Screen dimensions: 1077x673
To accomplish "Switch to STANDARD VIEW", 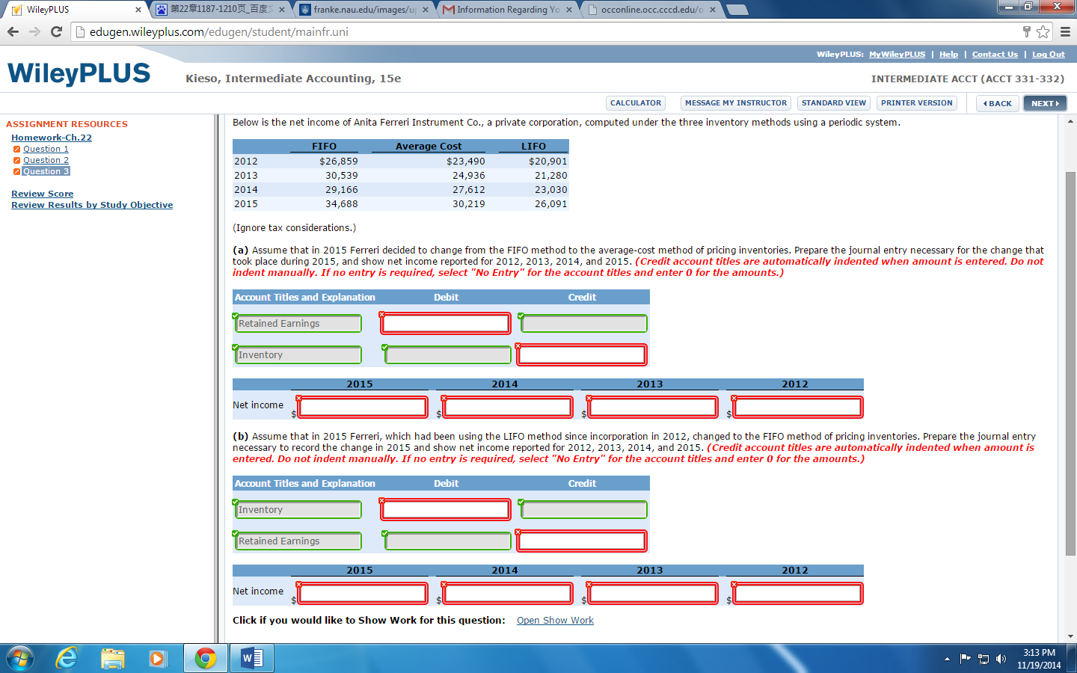I will 834,103.
